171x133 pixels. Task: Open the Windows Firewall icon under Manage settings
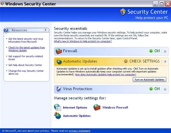coord(97,107)
